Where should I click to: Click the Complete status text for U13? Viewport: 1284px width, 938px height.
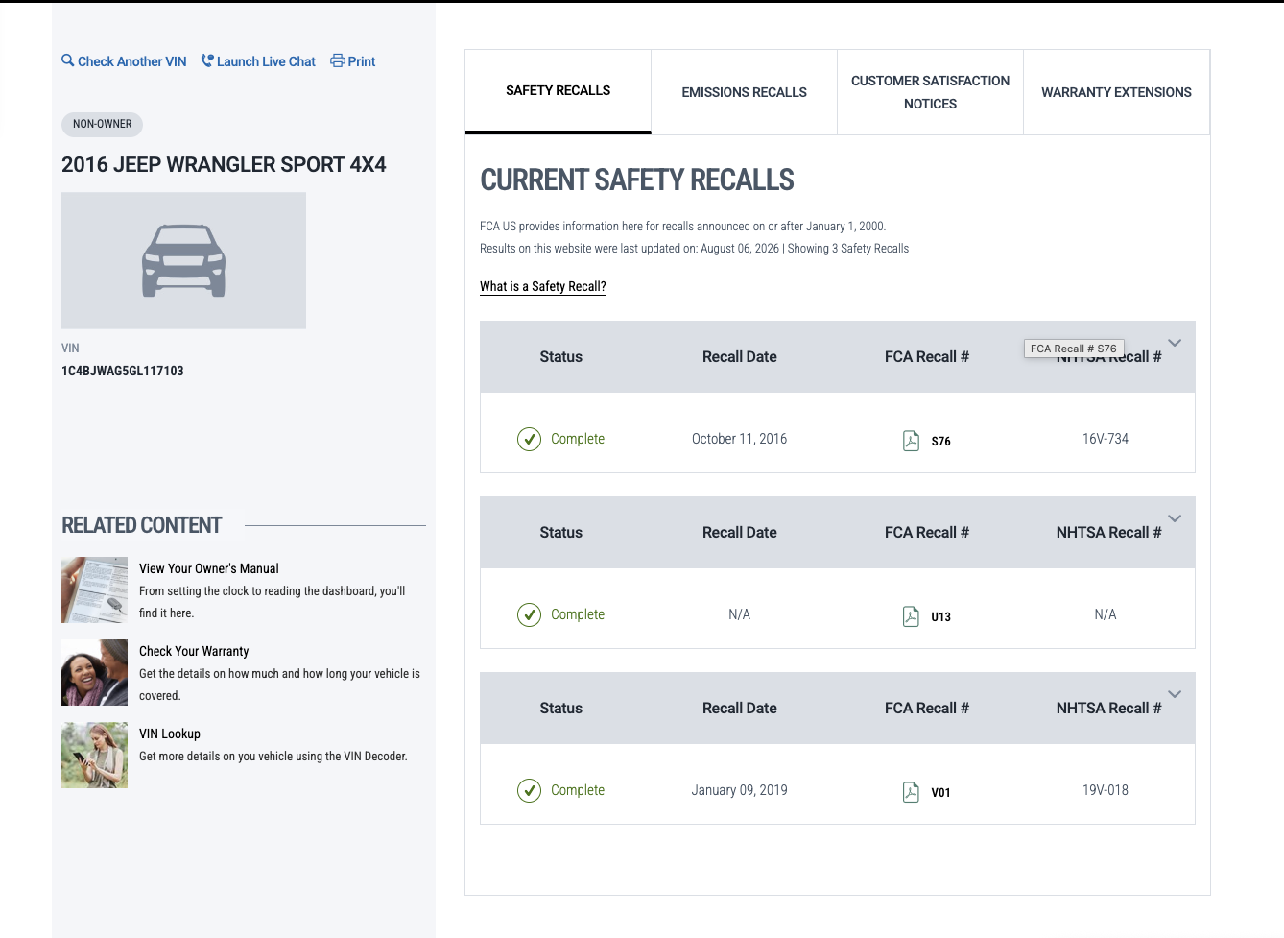(578, 614)
